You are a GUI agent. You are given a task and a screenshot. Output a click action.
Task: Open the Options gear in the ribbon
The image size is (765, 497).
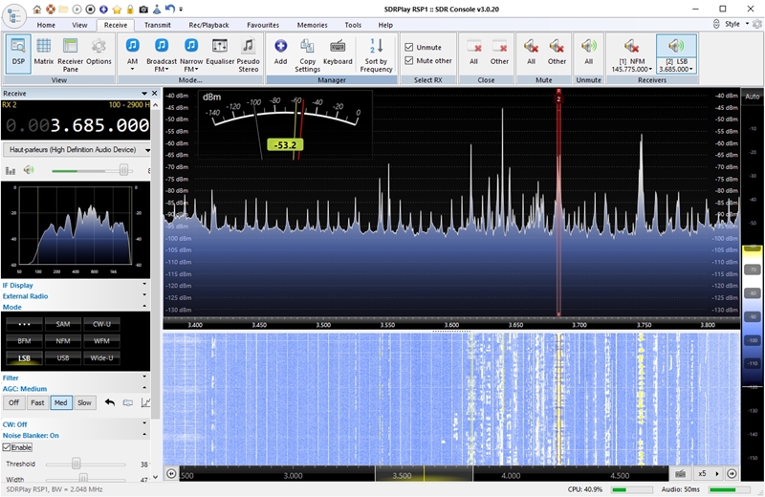click(x=98, y=53)
